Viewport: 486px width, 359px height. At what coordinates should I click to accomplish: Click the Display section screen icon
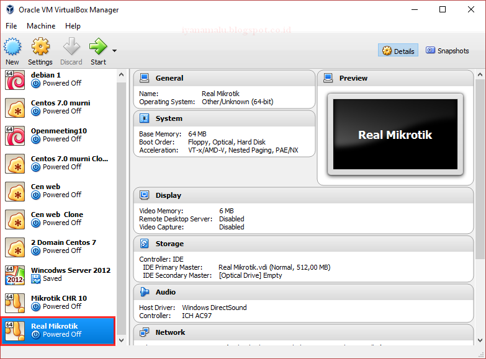tap(144, 195)
